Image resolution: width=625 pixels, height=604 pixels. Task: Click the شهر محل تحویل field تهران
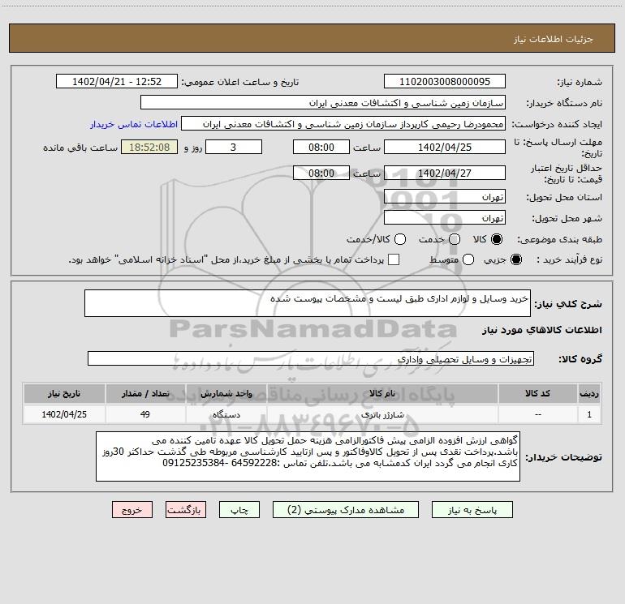(x=445, y=217)
